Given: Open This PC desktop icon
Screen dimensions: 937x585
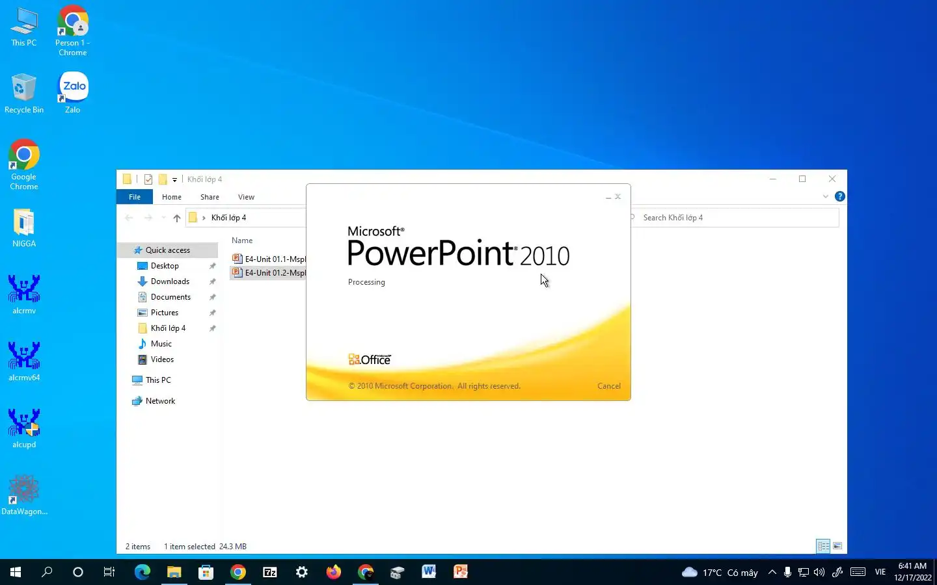Looking at the screenshot, I should tap(24, 27).
